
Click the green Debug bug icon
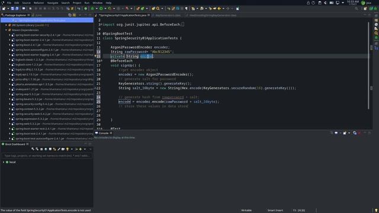tap(92, 8)
